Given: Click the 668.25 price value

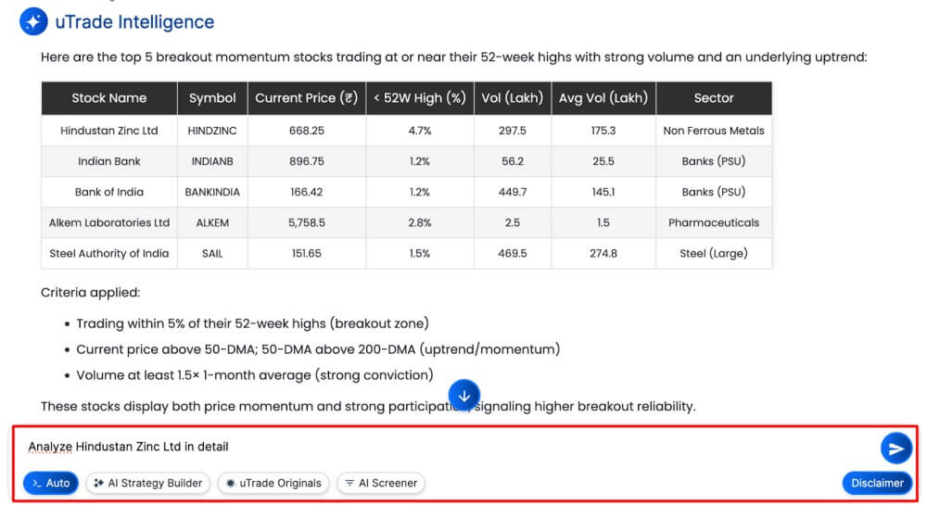Looking at the screenshot, I should [307, 131].
